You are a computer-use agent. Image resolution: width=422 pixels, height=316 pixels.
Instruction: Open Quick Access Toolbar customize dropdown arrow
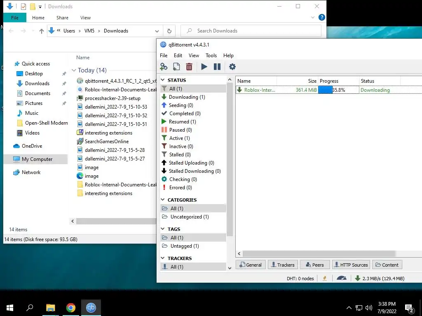pos(40,7)
